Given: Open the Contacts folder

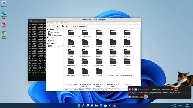Looking at the screenshot, I should 99,34.
